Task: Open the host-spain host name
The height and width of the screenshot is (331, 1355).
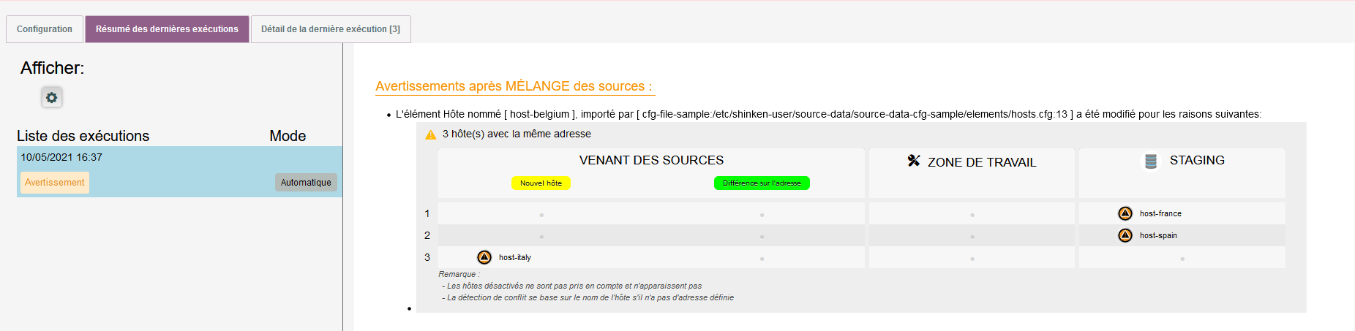Action: 1158,235
